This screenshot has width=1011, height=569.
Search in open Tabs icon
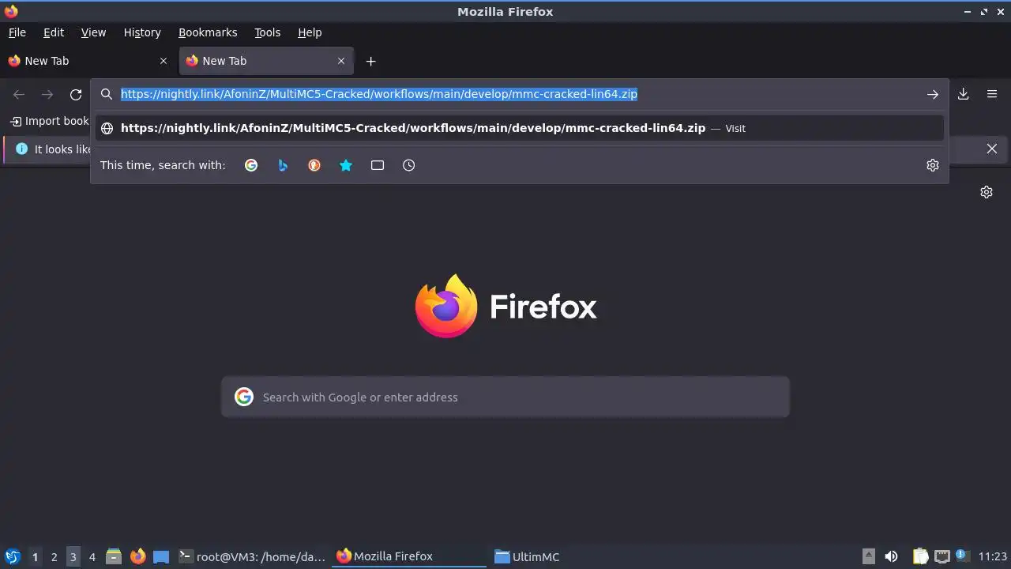pyautogui.click(x=378, y=165)
